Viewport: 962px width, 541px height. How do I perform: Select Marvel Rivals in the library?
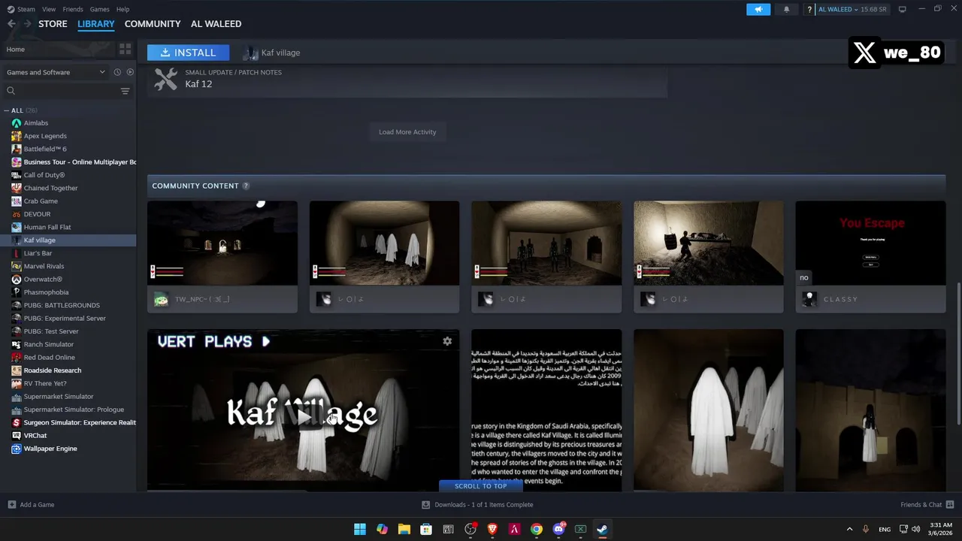click(68, 266)
